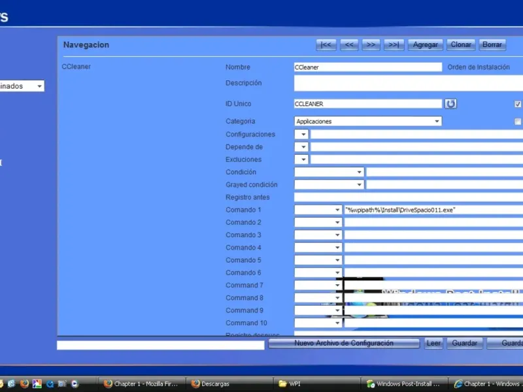Switch to Chapter 1 - Windows Internet Explorer taskbar item
This screenshot has height=392, width=523.
487,384
